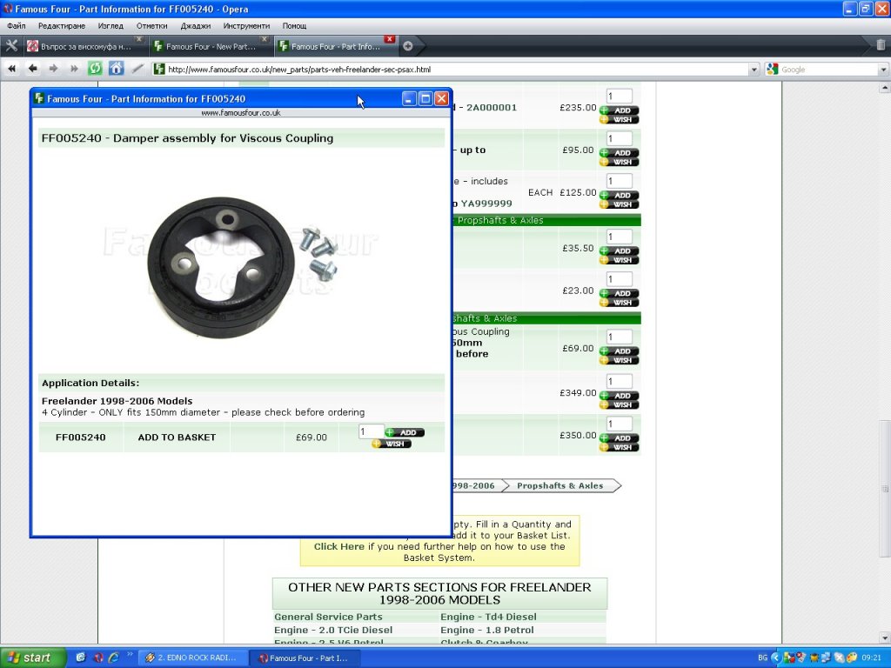Viewport: 891px width, 668px height.
Task: Click the Back navigation arrow
Action: [32, 69]
